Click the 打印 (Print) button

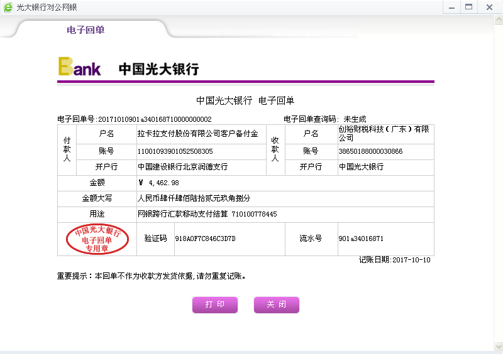coord(215,304)
